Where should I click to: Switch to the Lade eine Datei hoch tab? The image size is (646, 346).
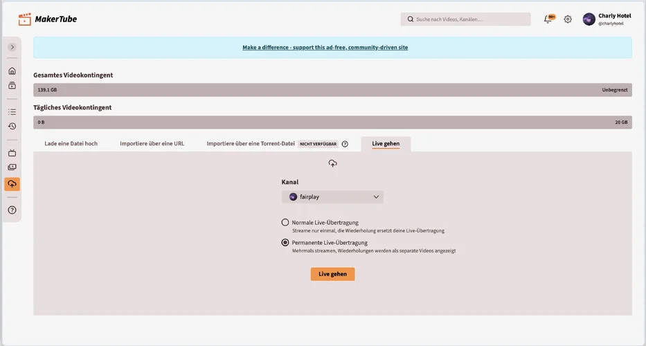point(71,144)
